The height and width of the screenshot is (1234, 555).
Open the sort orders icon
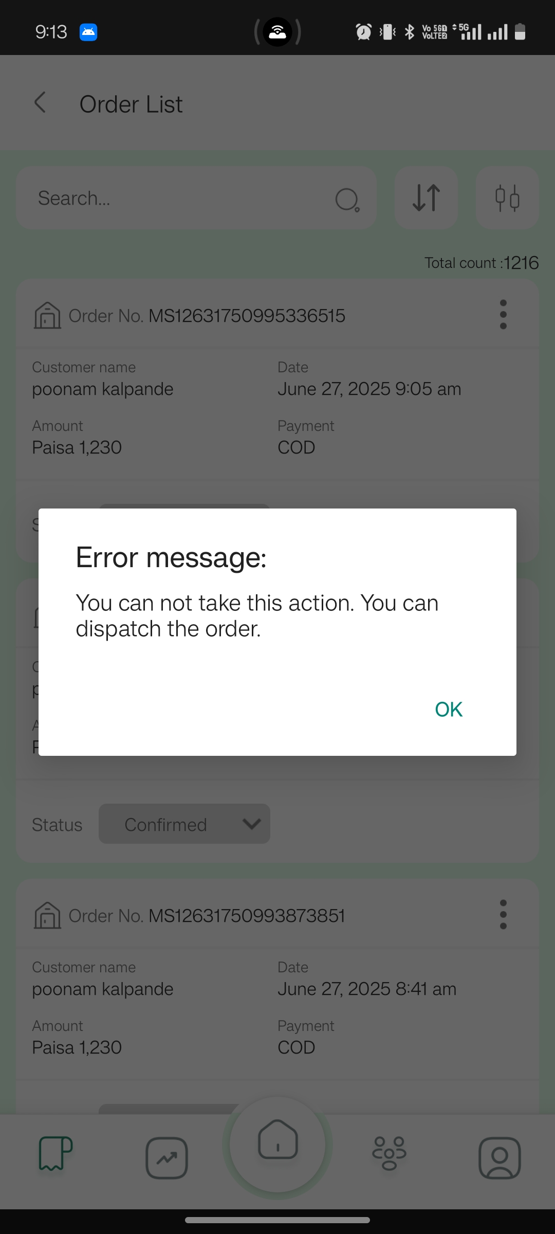(x=426, y=198)
